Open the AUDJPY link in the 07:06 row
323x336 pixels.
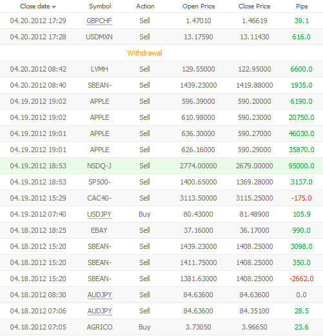pos(99,311)
